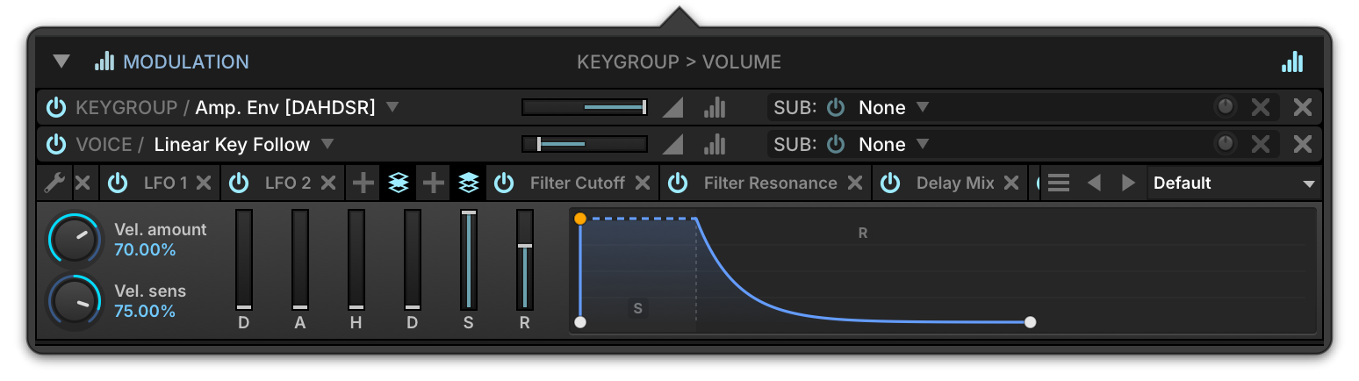Click the Vel. amount knob
1359x381 pixels.
point(75,239)
